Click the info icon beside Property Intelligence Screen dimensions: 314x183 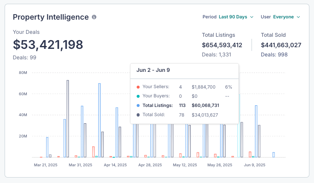pos(94,17)
